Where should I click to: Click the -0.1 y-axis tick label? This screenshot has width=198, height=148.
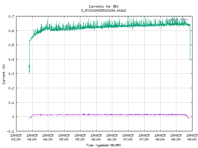point(10,131)
